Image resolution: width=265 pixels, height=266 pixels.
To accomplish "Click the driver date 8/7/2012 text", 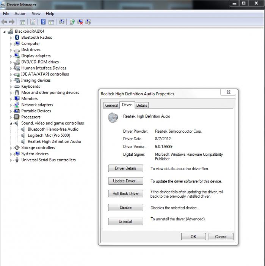I will [x=163, y=139].
